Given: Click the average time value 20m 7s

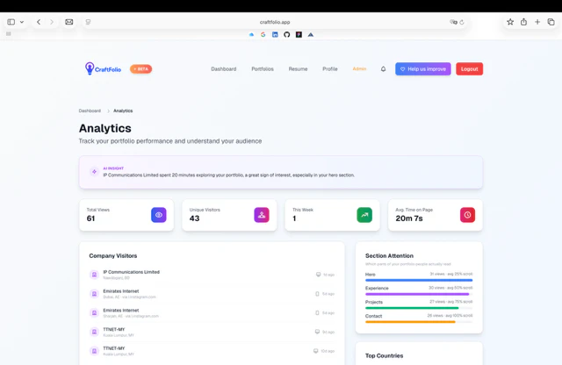Looking at the screenshot, I should coord(409,218).
